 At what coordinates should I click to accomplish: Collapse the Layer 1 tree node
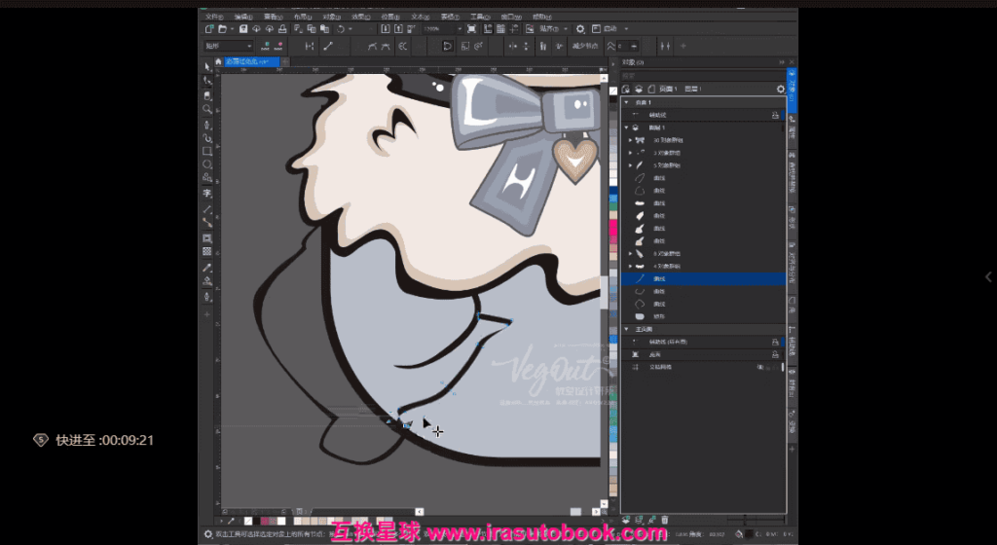[x=626, y=127]
